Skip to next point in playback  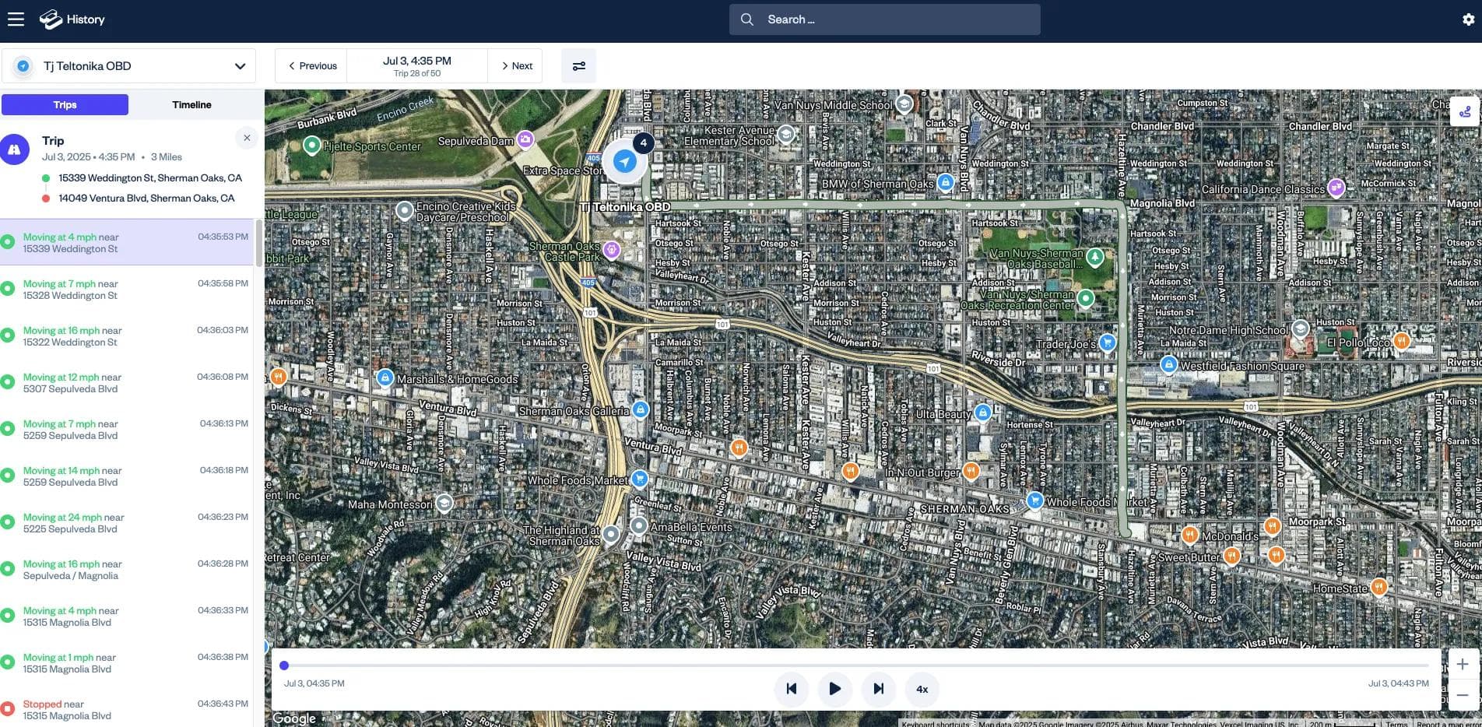click(878, 689)
